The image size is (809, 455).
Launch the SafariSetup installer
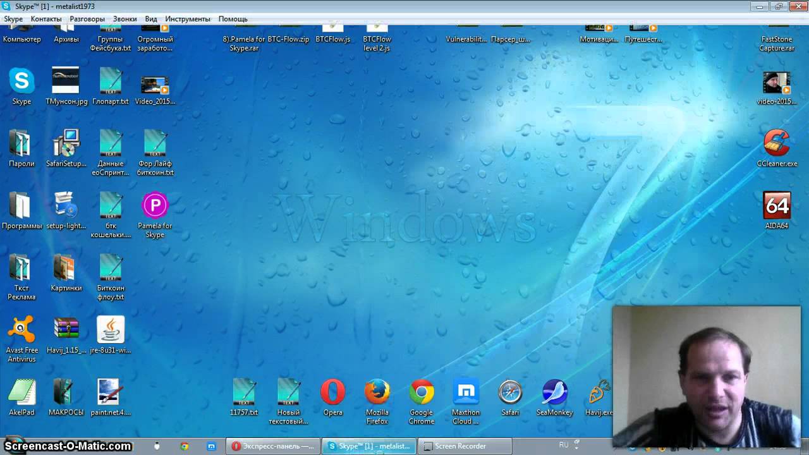[66, 149]
